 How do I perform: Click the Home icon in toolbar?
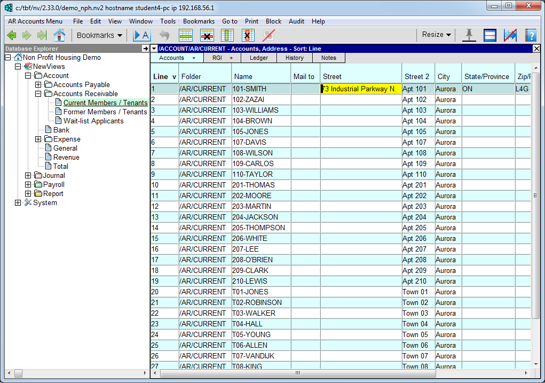tap(59, 35)
